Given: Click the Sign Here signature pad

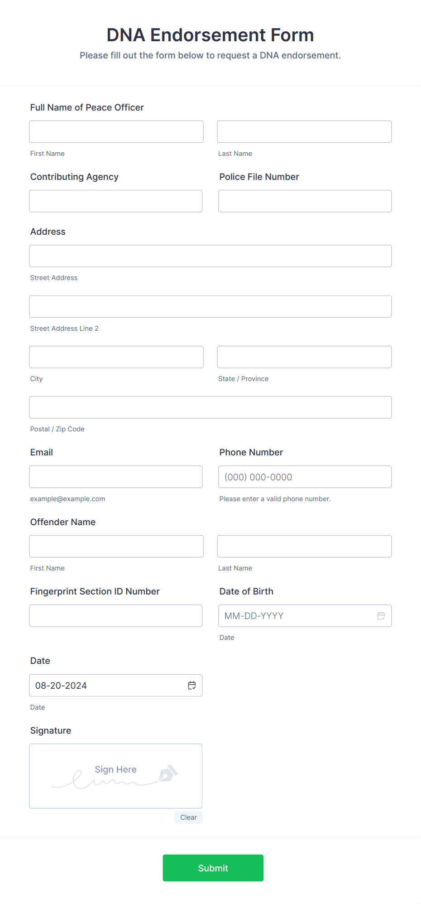Looking at the screenshot, I should pyautogui.click(x=116, y=776).
